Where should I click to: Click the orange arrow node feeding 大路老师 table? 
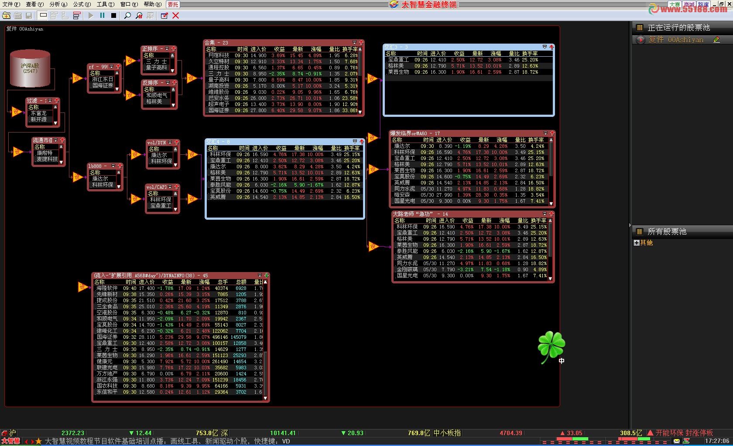point(373,246)
